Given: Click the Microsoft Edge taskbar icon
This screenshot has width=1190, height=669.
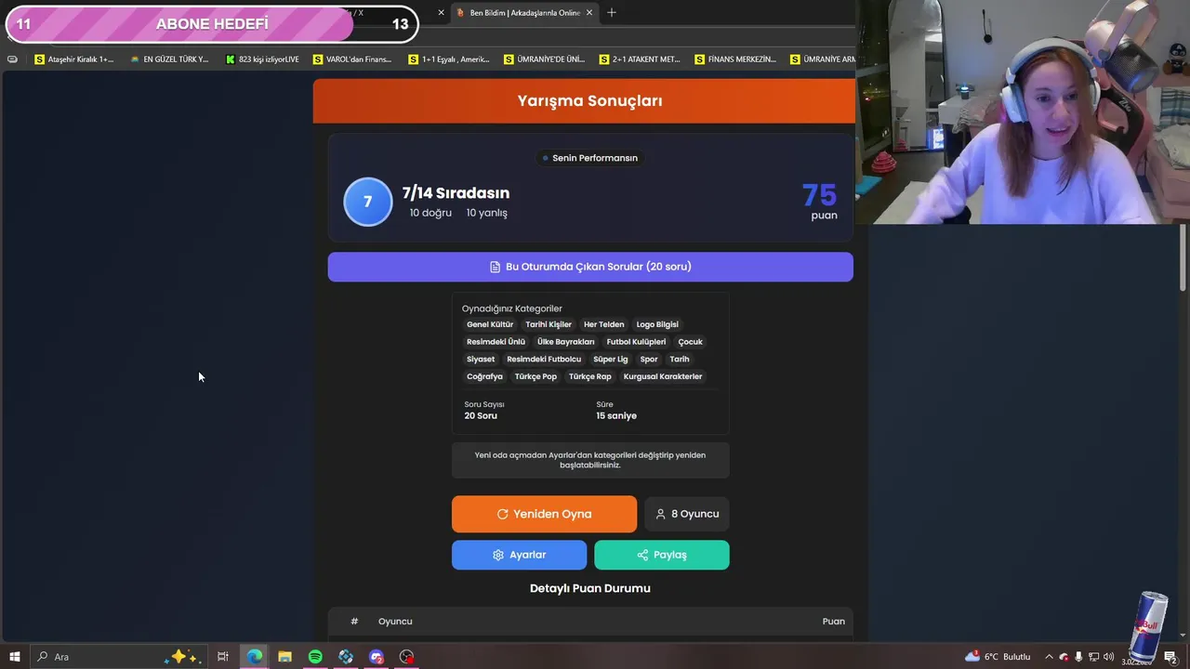Looking at the screenshot, I should coord(254,657).
